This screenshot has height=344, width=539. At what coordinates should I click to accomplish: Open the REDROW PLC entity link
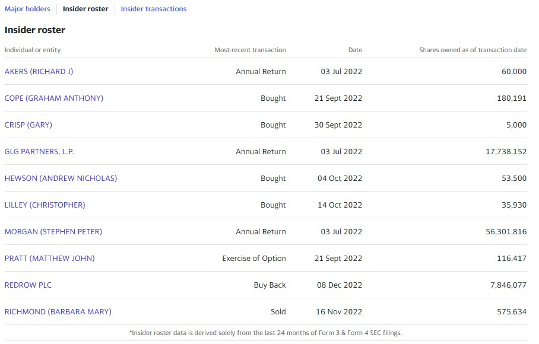[28, 285]
